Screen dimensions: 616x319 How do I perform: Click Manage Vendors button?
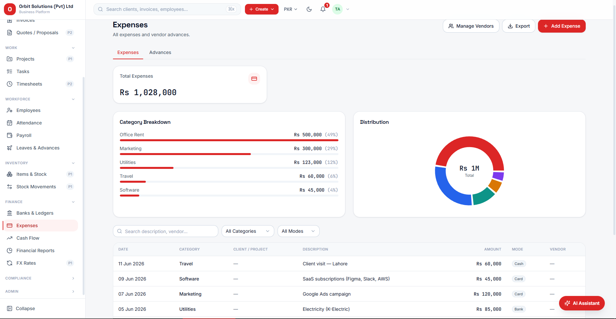tap(471, 26)
